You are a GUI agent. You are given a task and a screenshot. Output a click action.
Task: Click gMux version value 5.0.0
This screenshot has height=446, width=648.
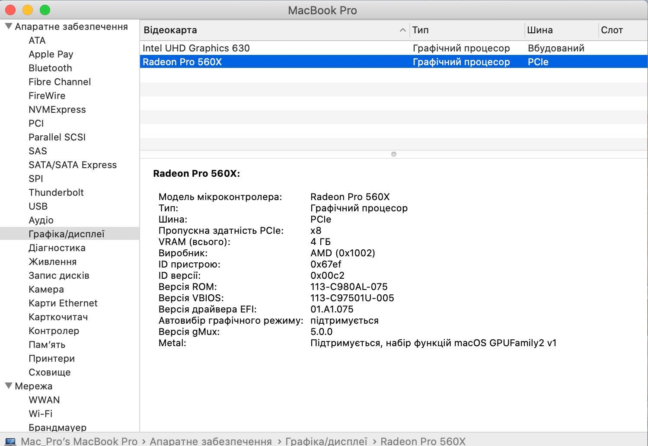click(322, 331)
